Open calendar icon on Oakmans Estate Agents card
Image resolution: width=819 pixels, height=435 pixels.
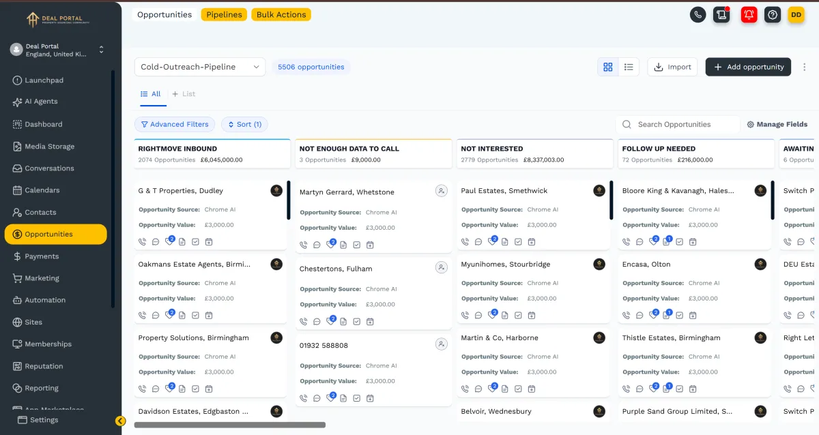click(x=209, y=315)
